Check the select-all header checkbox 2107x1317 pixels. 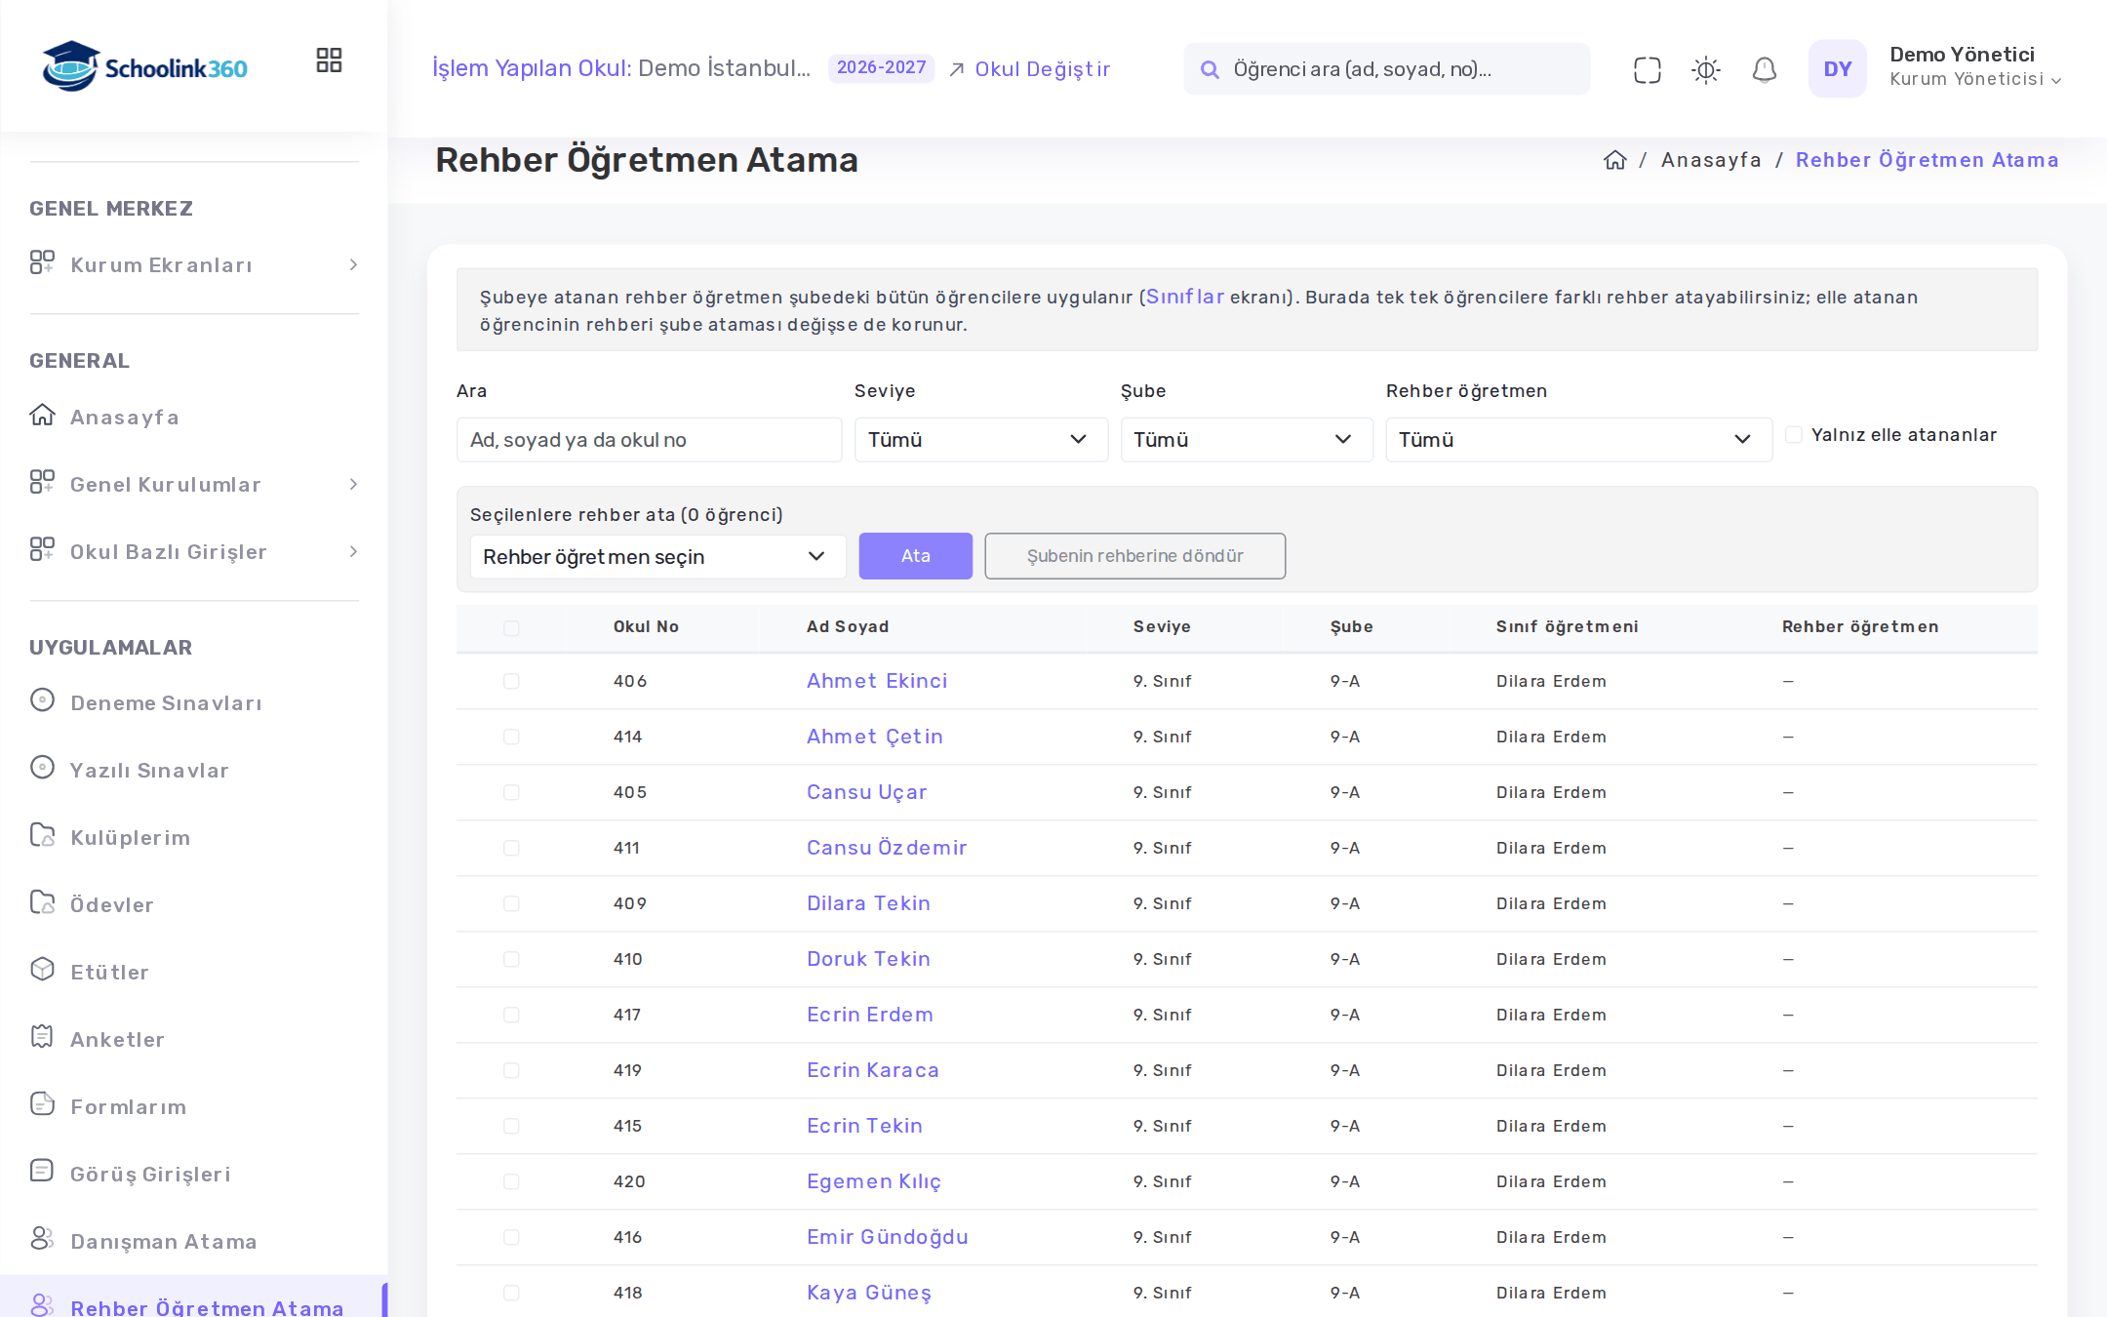point(511,627)
